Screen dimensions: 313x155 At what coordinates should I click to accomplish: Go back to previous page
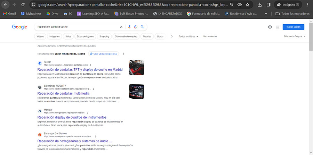pos(5,5)
